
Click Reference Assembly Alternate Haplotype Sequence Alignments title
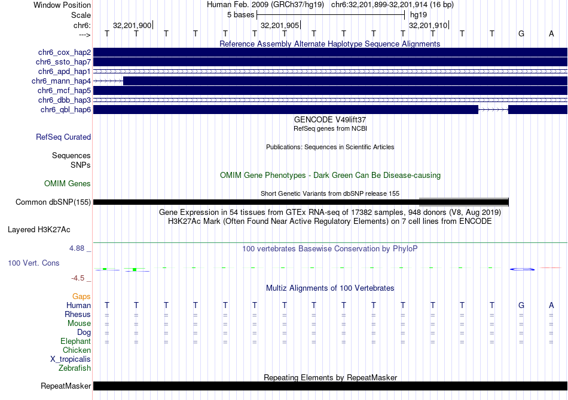(330, 44)
